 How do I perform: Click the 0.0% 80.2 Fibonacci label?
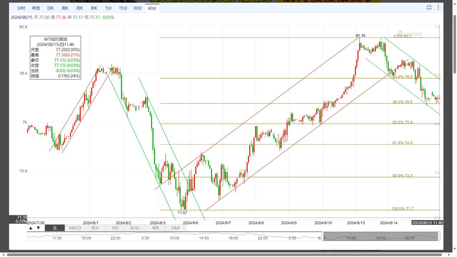pos(402,36)
